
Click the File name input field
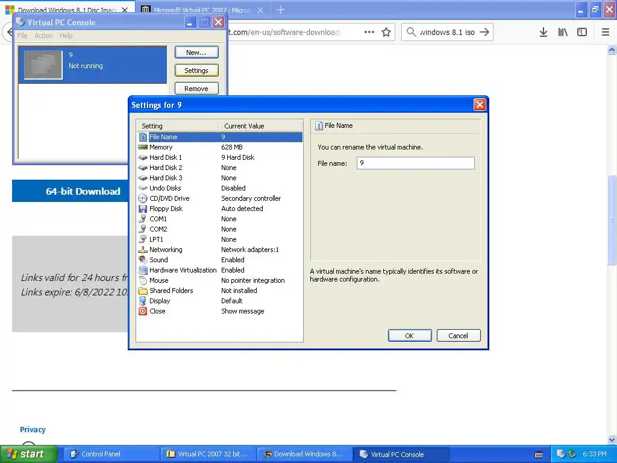point(416,163)
